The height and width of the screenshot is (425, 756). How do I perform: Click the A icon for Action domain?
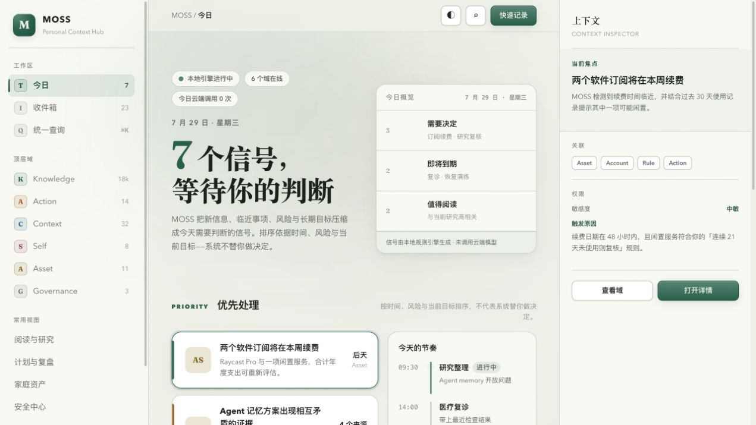tap(21, 202)
